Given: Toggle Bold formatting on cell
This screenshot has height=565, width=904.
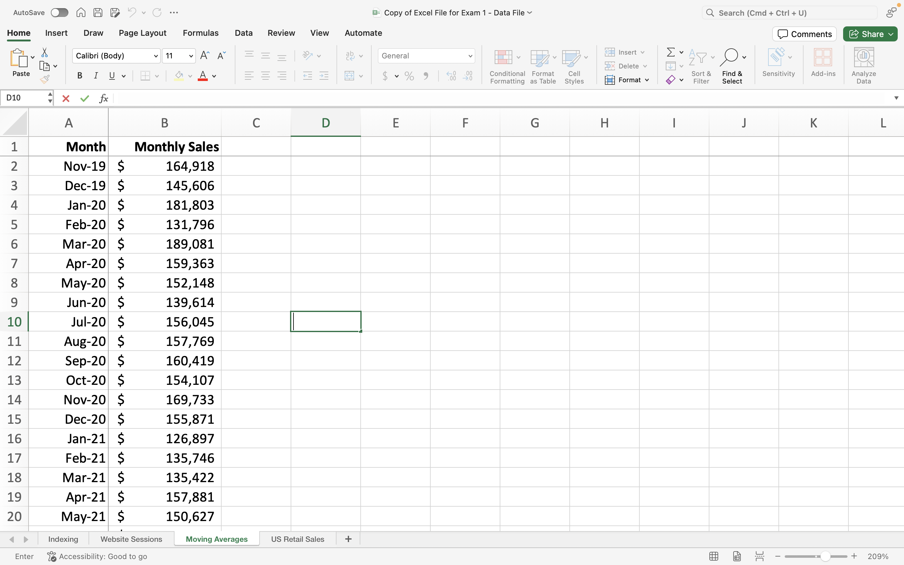Looking at the screenshot, I should click(x=80, y=76).
